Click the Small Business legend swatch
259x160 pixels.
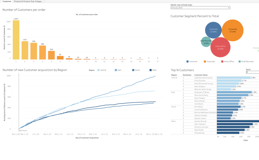point(240,61)
